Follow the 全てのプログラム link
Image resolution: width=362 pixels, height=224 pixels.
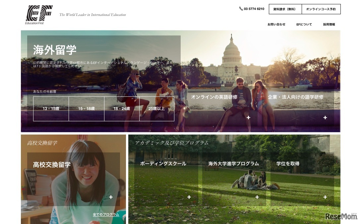point(106,215)
